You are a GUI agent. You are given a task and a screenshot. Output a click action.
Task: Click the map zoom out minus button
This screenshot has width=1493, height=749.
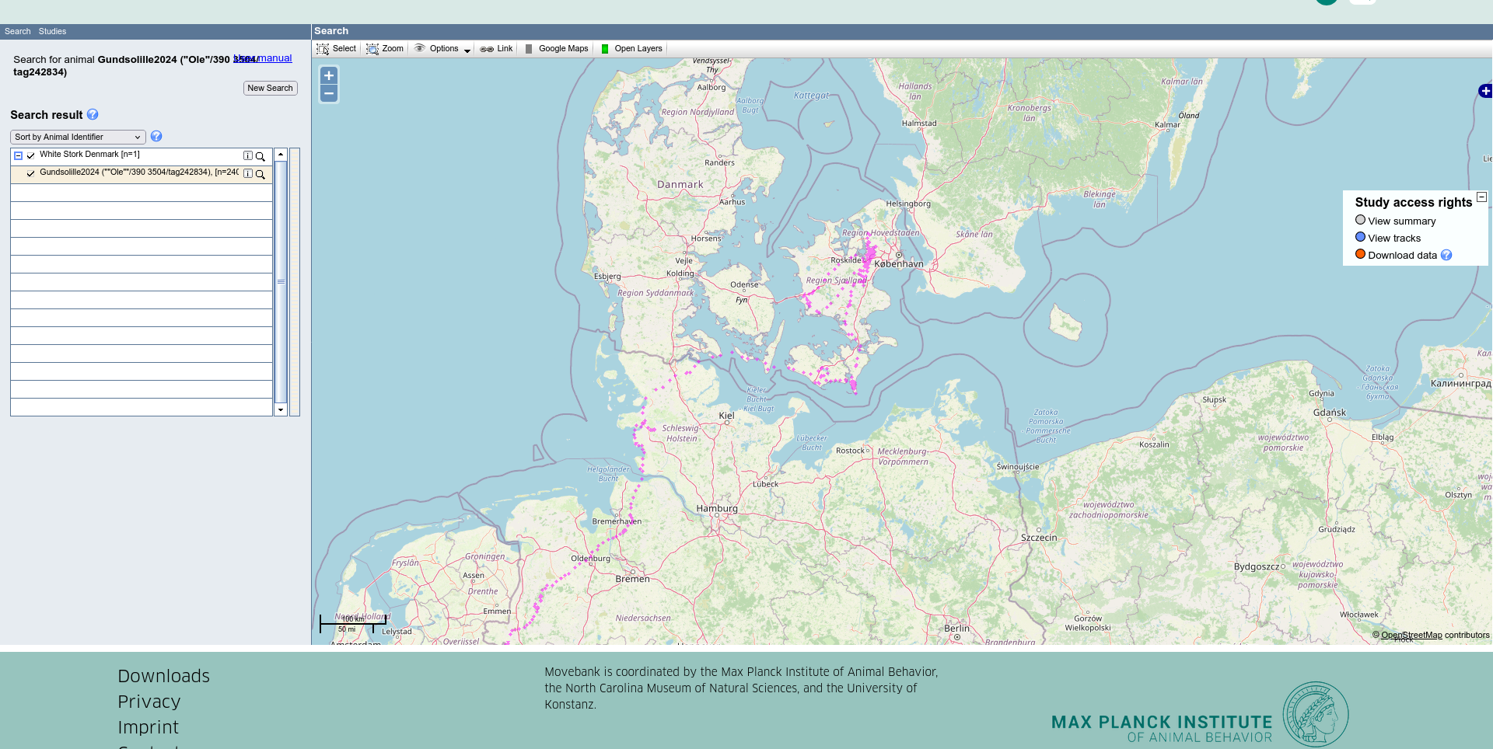329,94
